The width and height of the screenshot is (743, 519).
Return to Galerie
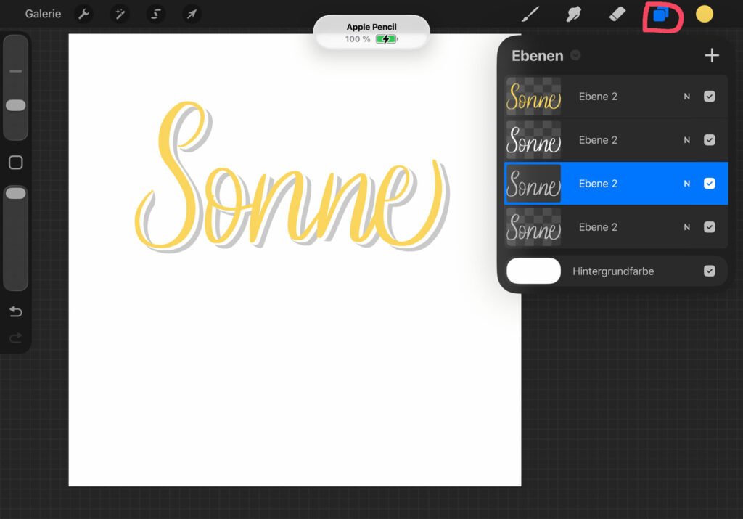[43, 14]
